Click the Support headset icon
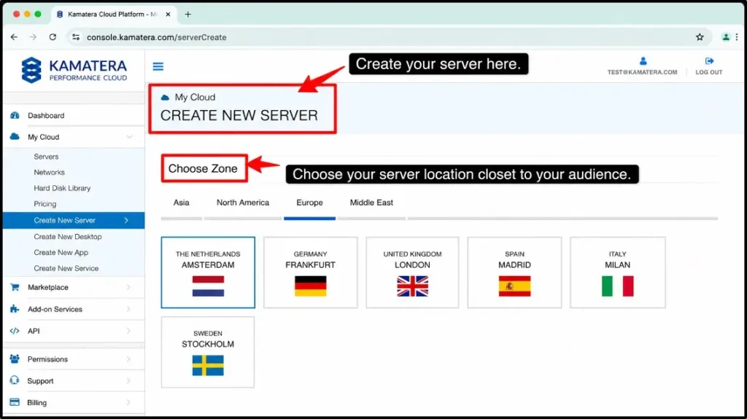 click(x=15, y=380)
